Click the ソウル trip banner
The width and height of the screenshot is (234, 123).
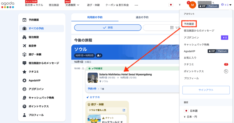pyautogui.click(x=125, y=52)
